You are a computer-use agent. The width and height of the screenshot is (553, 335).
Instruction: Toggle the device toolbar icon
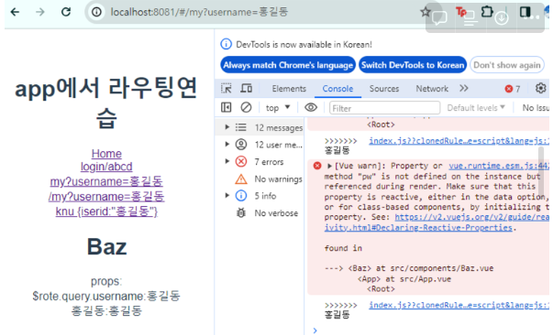coord(246,88)
